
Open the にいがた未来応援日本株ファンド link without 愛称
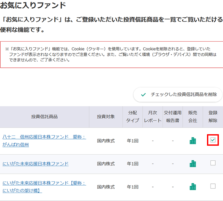click(36, 164)
